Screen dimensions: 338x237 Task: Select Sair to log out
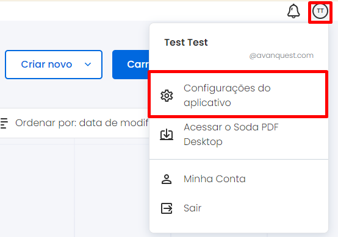[239, 208]
